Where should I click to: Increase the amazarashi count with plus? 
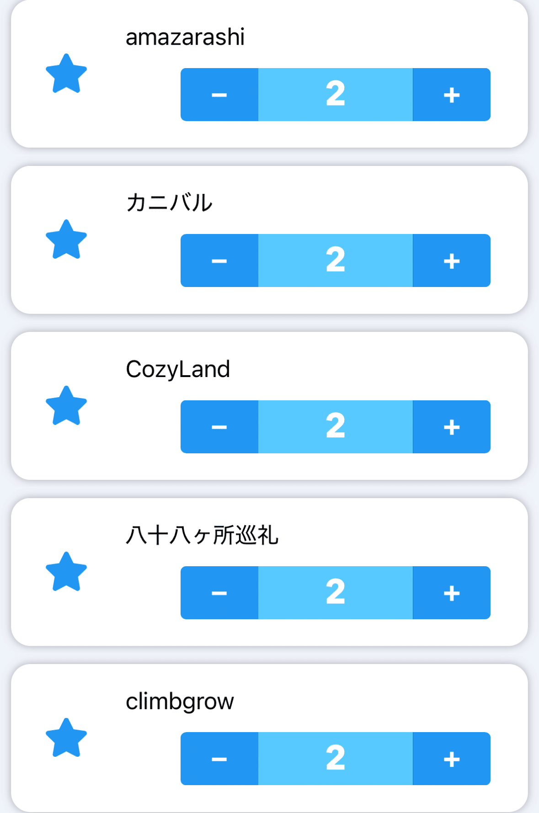coord(452,95)
